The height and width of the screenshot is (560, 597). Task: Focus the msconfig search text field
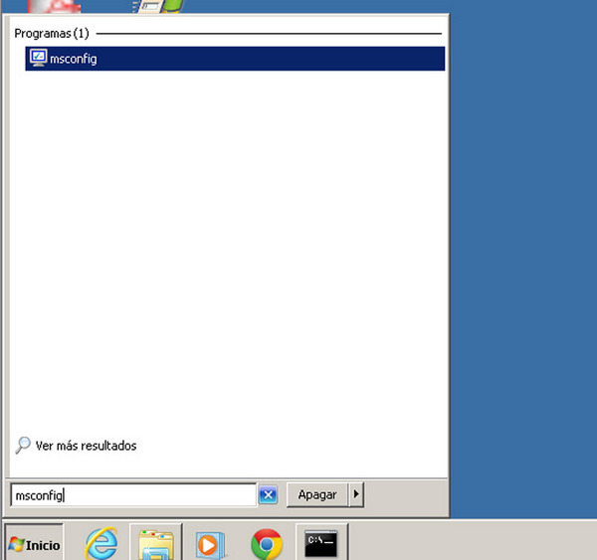pyautogui.click(x=133, y=494)
